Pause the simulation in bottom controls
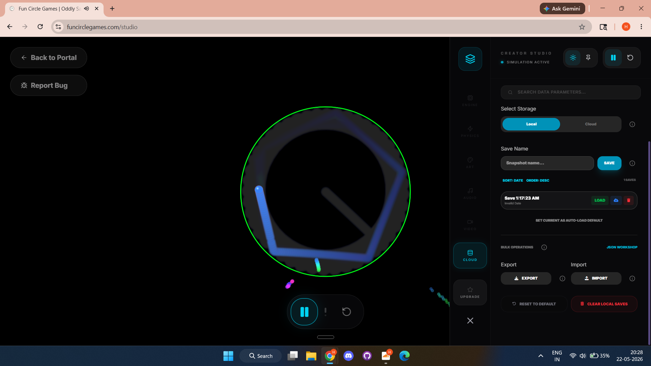The image size is (651, 366). pyautogui.click(x=304, y=312)
